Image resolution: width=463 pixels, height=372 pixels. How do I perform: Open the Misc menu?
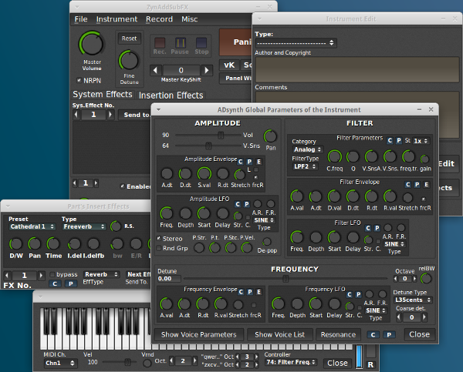[189, 19]
